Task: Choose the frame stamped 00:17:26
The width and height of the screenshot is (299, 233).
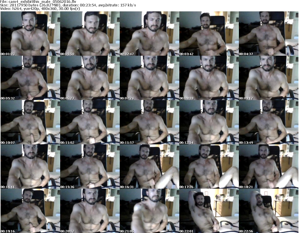Action: (x=209, y=167)
